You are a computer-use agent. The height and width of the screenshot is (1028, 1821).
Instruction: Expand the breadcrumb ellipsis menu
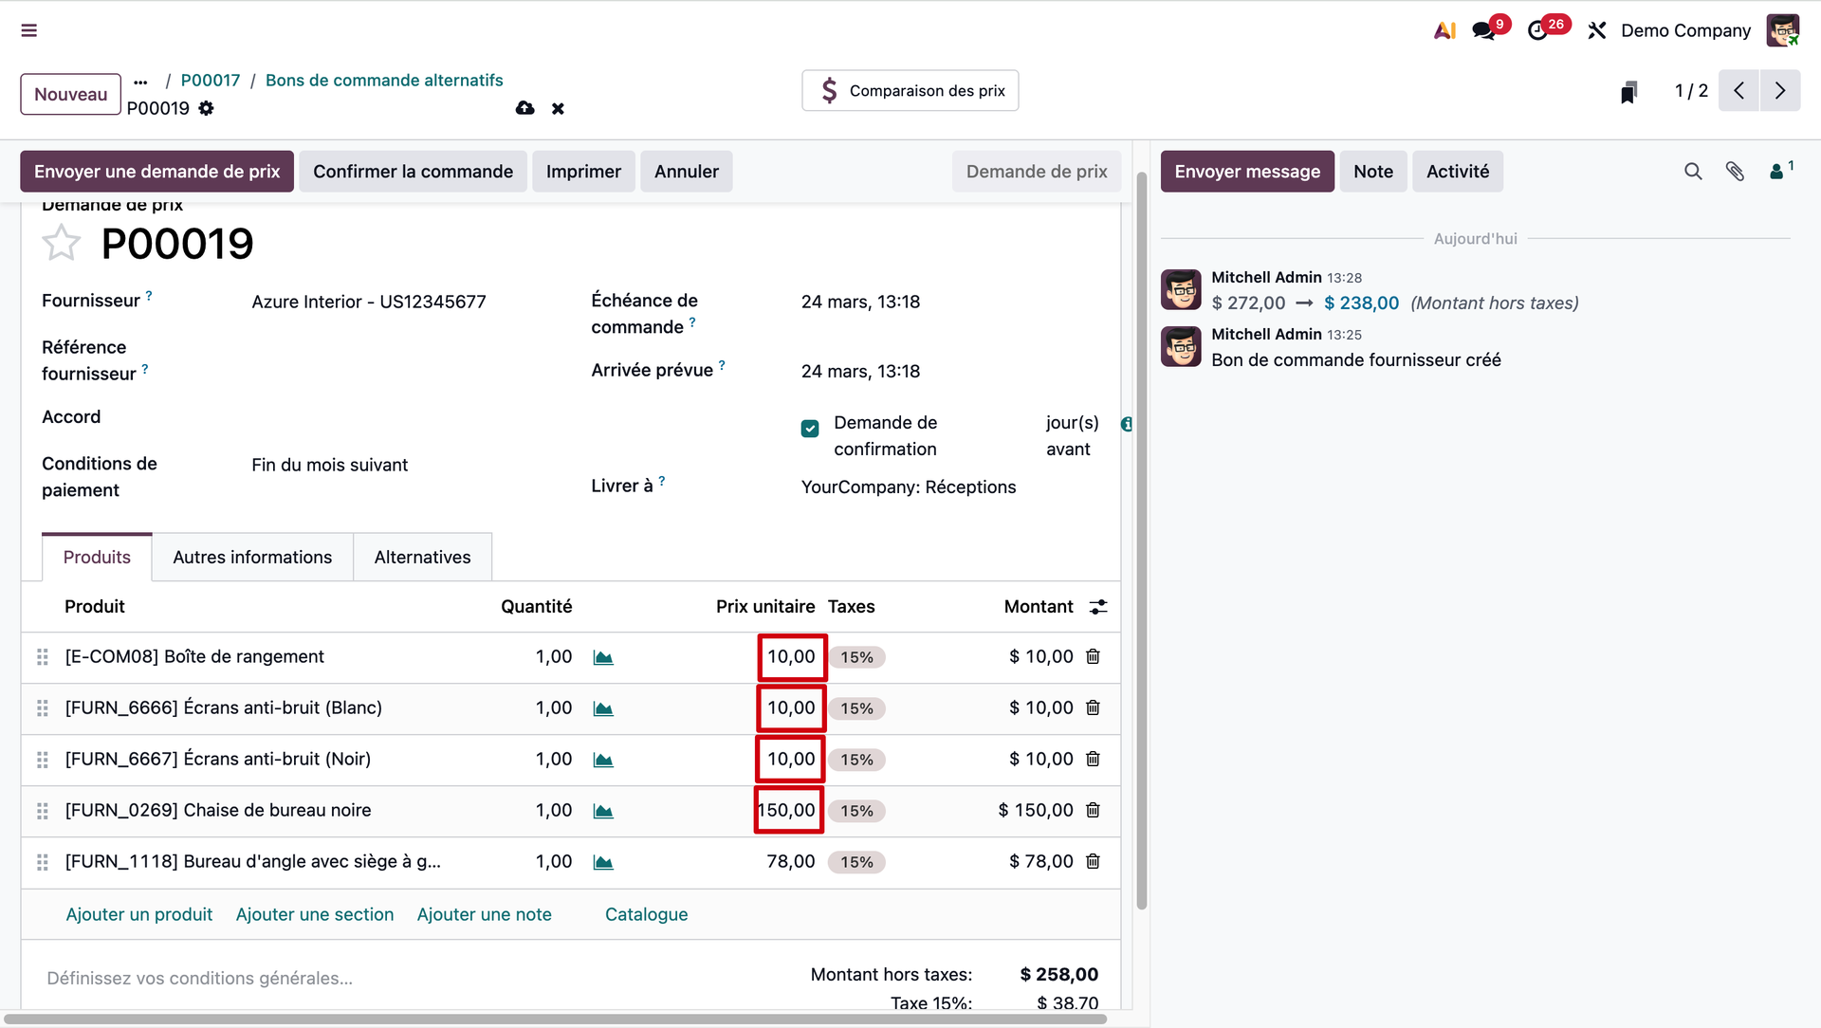141,81
